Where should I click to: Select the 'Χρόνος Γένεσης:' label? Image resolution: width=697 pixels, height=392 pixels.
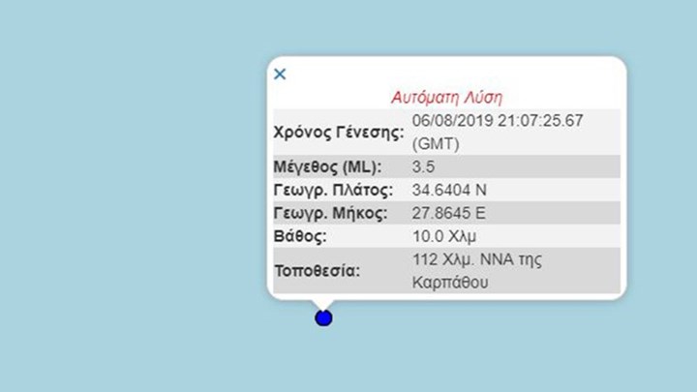pyautogui.click(x=339, y=133)
